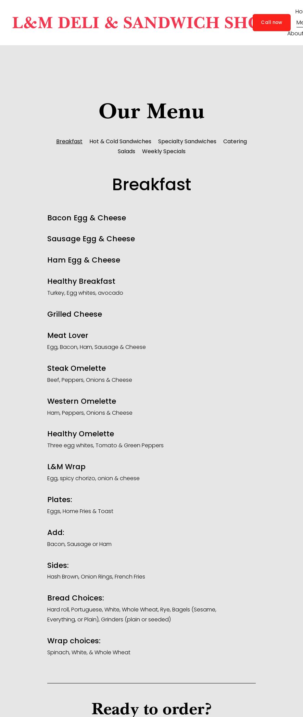Show the Salads menu section
This screenshot has width=303, height=717.
[x=126, y=151]
